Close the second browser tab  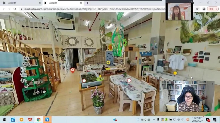[x=81, y=3]
